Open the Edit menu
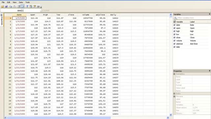The width and height of the screenshot is (211, 119). [9, 2]
